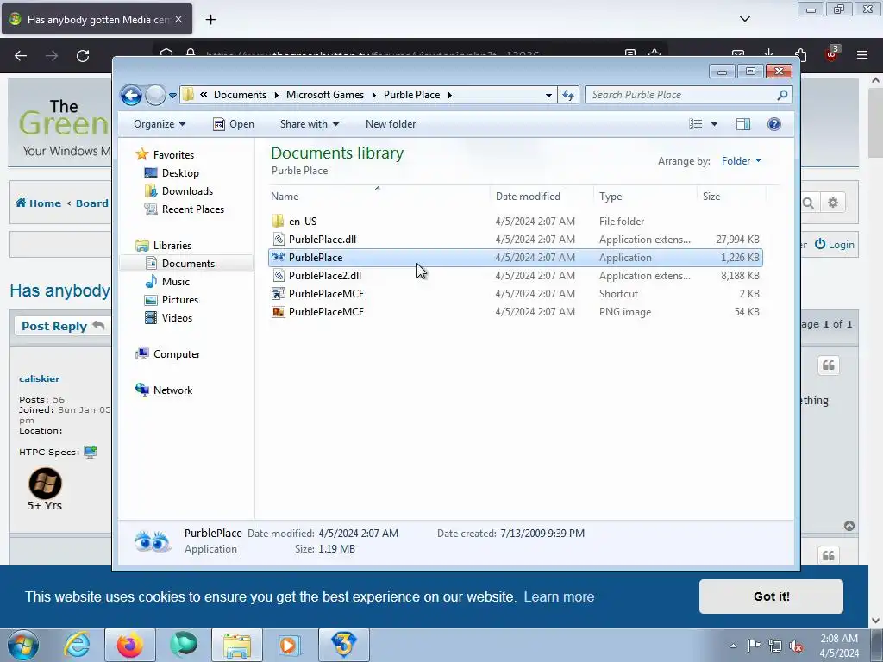The width and height of the screenshot is (883, 662).
Task: Open recent locations dropdown beside nav arrows
Action: 172,95
